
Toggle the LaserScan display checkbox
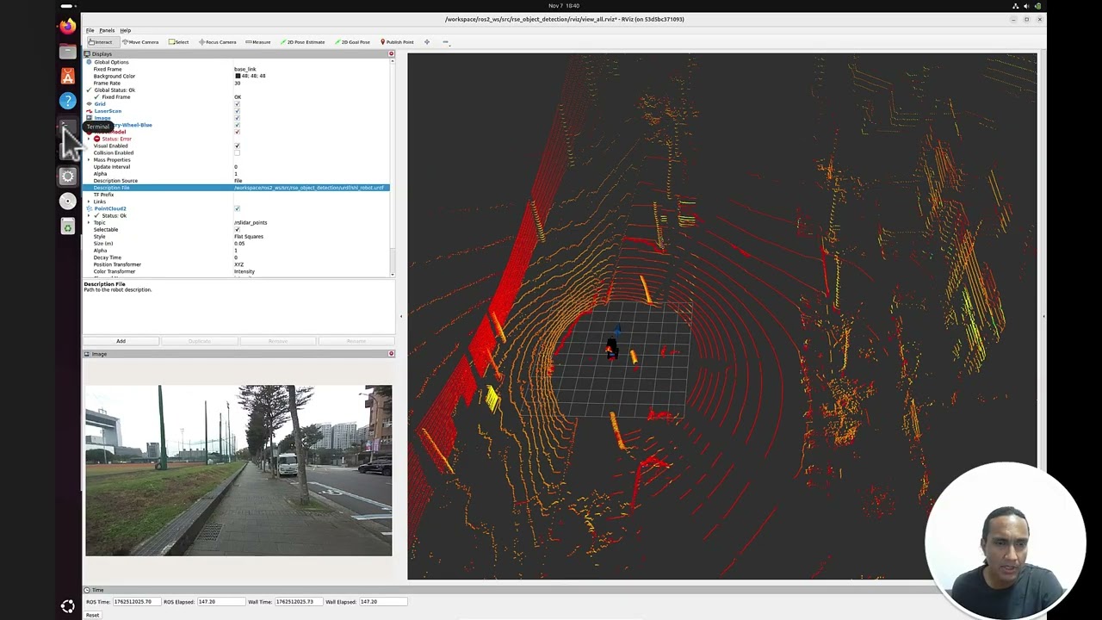(x=237, y=111)
